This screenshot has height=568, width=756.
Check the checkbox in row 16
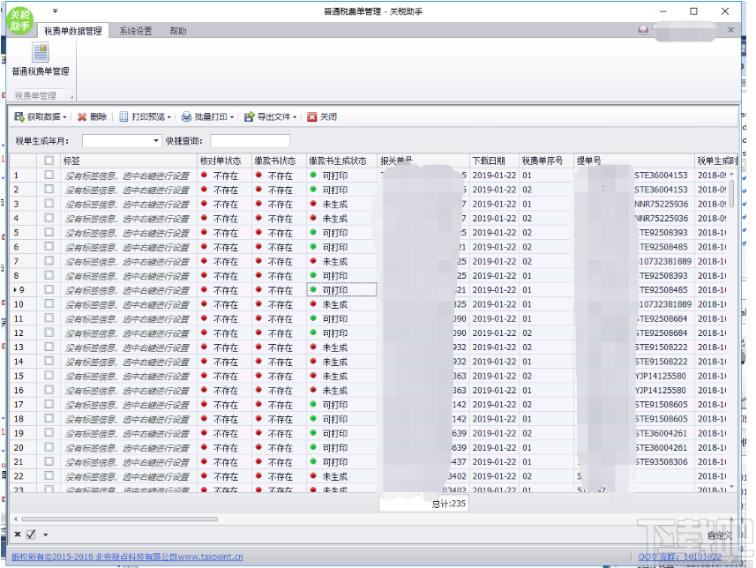[49, 390]
